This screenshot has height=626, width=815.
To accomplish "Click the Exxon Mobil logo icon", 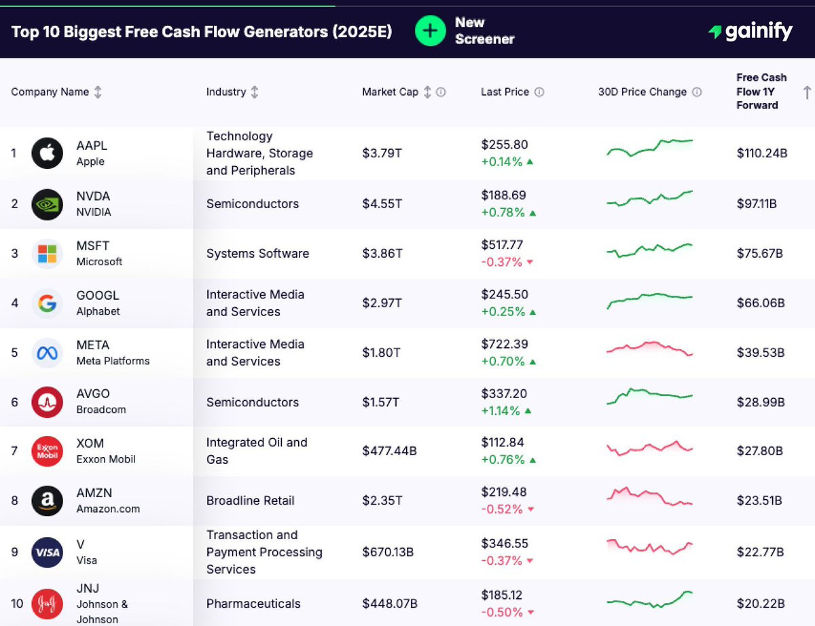I will [48, 451].
